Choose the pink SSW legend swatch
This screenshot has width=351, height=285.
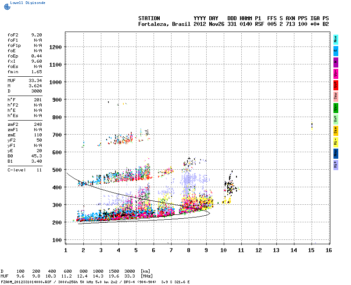[x=336, y=96]
